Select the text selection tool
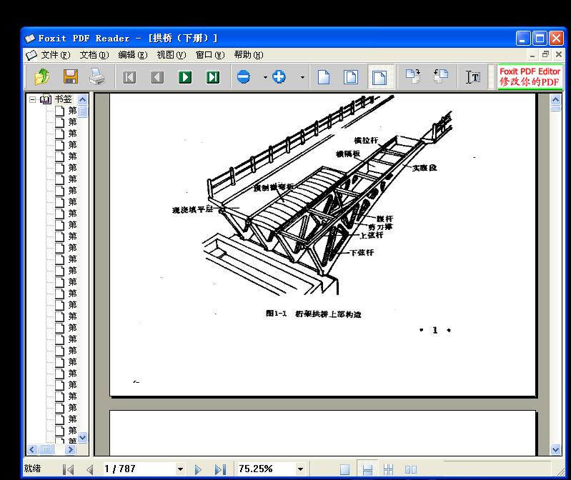The height and width of the screenshot is (480, 571). tap(472, 77)
